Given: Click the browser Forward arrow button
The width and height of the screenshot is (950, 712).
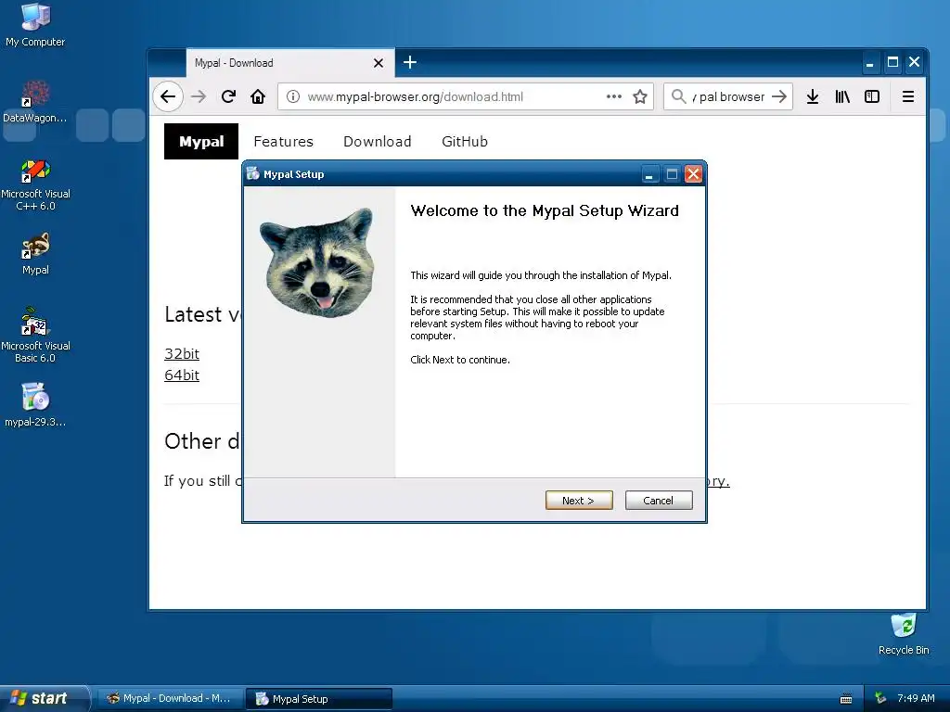Looking at the screenshot, I should [x=199, y=96].
